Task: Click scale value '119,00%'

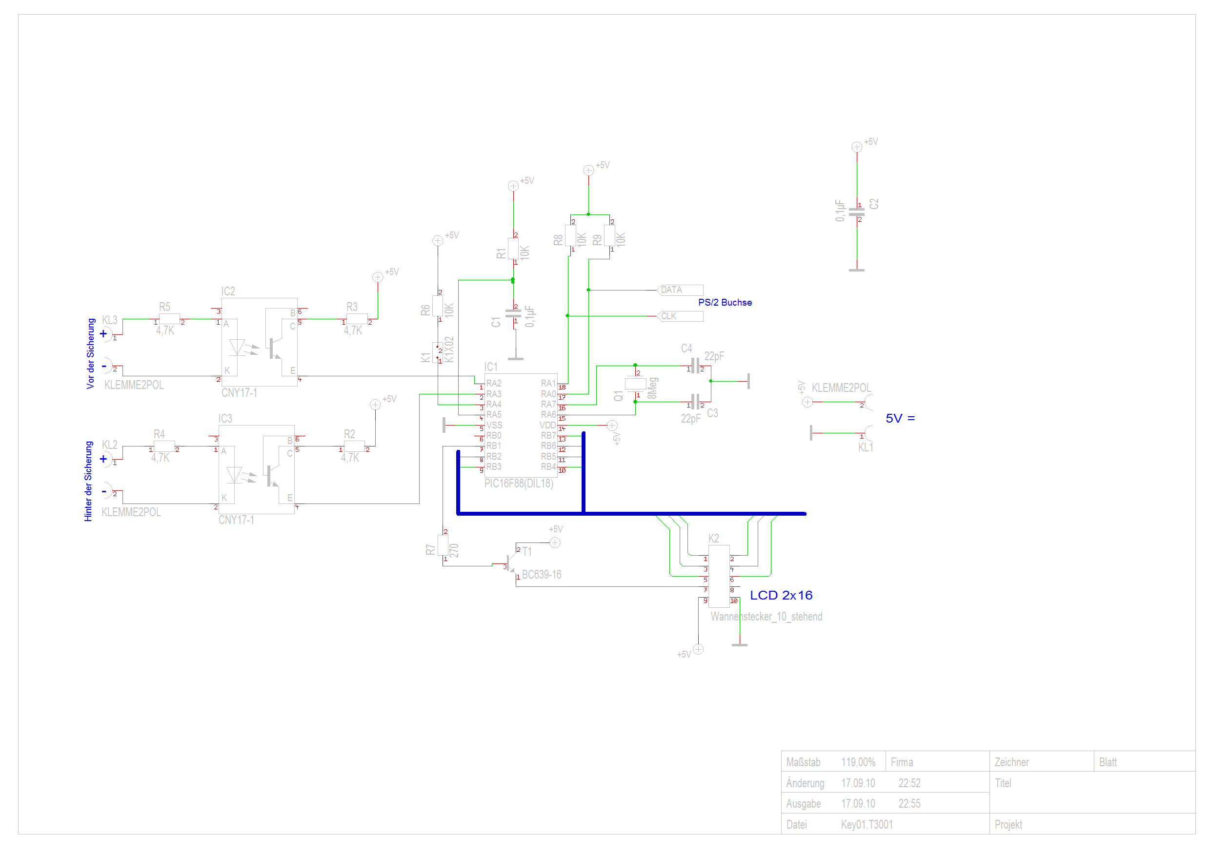Action: coord(858,763)
